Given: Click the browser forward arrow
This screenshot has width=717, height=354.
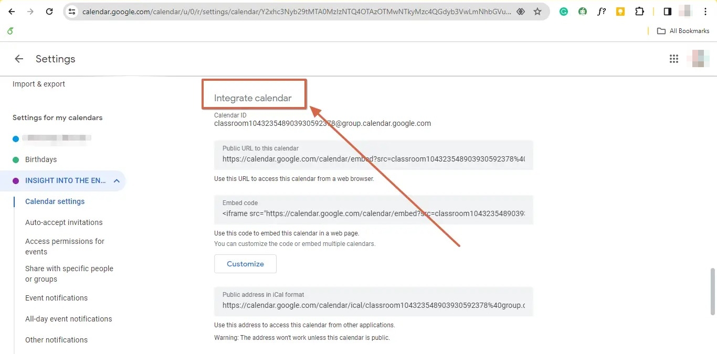Looking at the screenshot, I should [x=30, y=12].
